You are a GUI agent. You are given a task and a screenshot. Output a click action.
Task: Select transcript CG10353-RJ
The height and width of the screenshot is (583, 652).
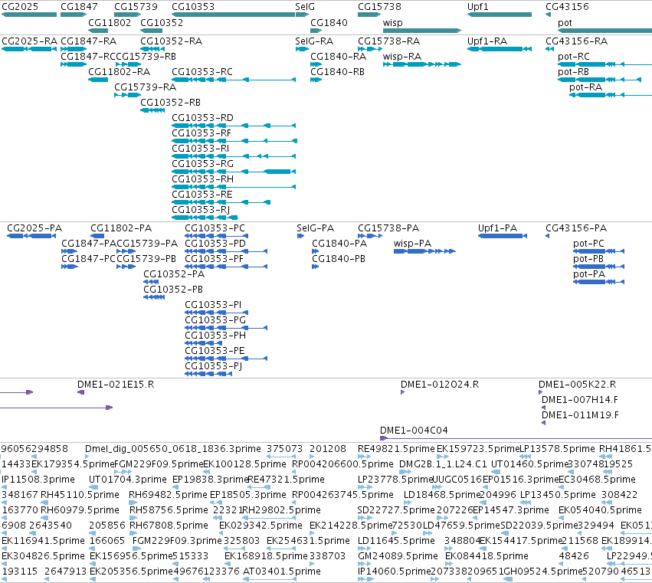click(x=201, y=210)
